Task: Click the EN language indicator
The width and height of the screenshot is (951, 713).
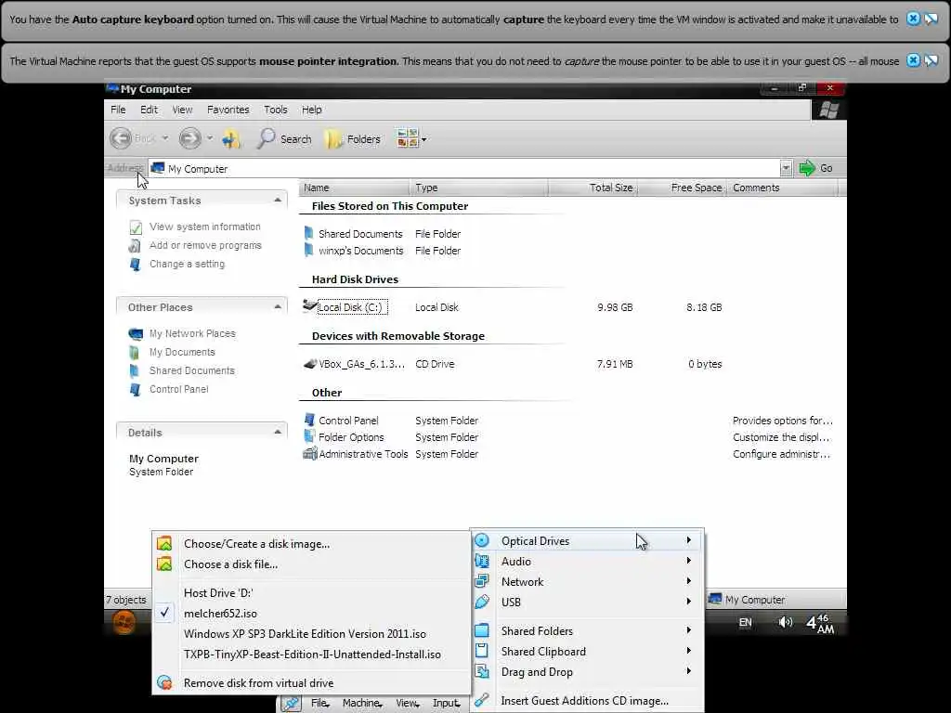Action: point(746,622)
